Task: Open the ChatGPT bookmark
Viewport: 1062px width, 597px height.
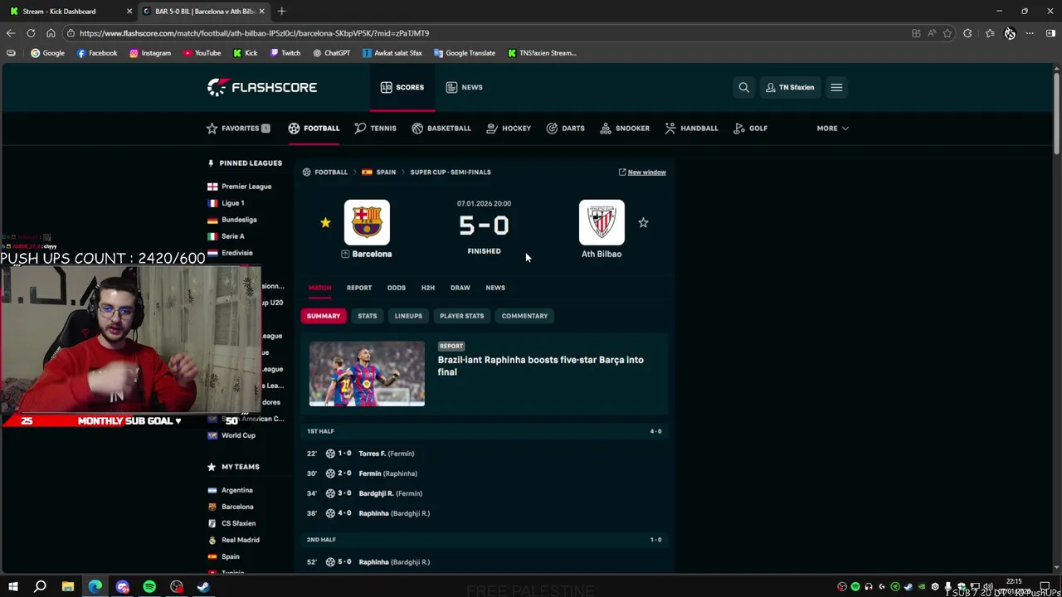Action: point(332,53)
